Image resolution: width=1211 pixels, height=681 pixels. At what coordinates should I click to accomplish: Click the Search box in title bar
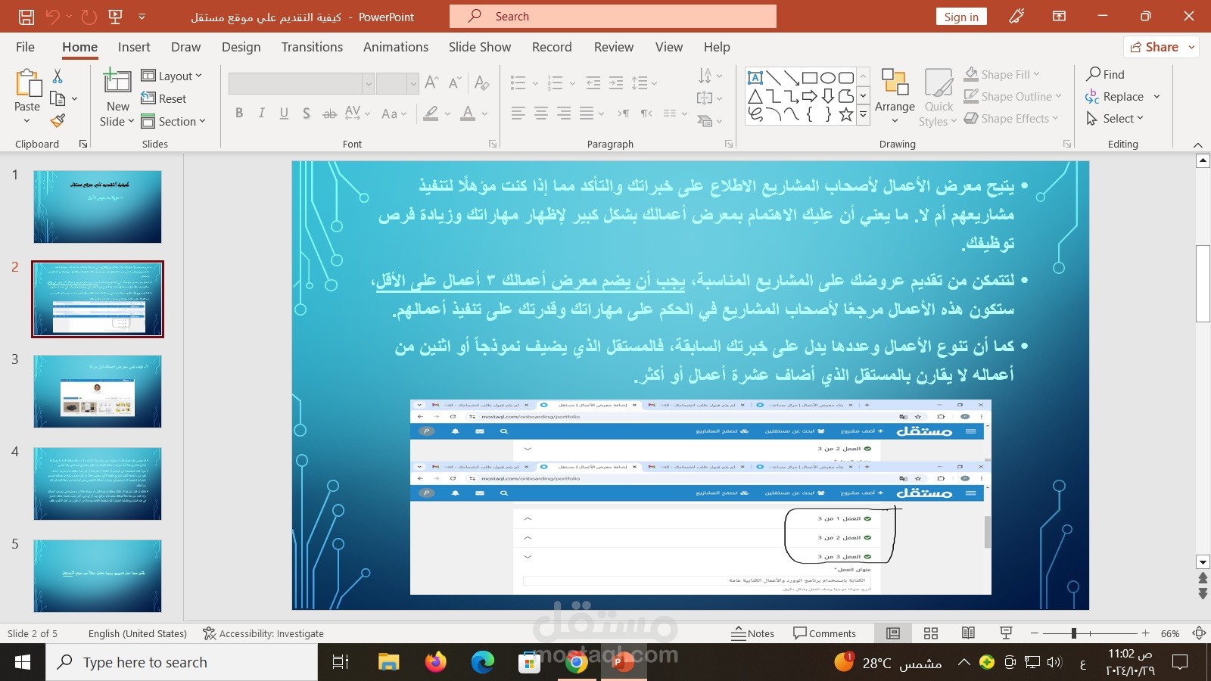point(613,17)
